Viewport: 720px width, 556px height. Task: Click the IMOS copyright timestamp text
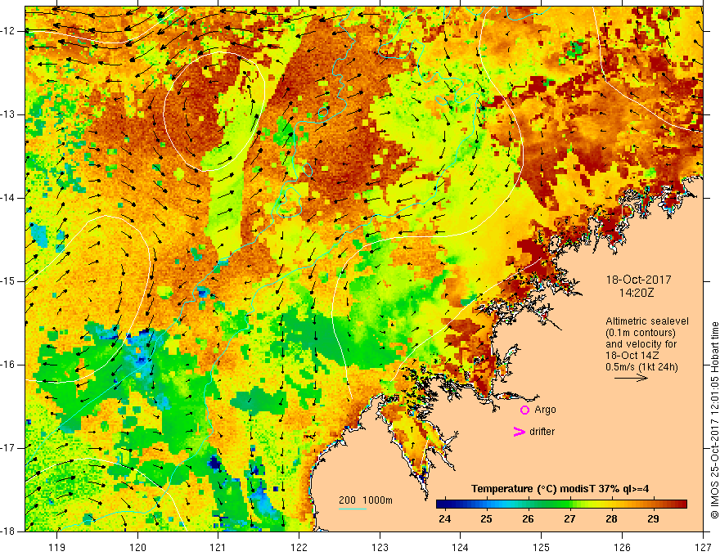[x=714, y=420]
